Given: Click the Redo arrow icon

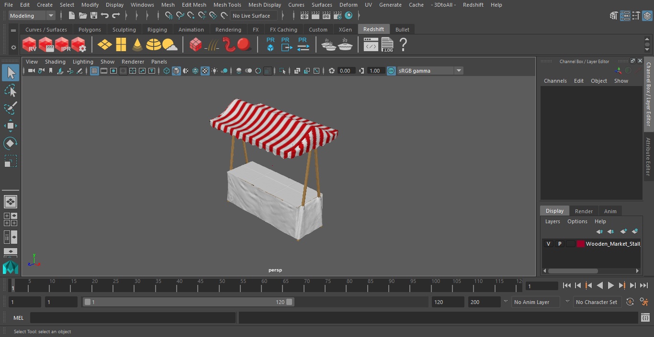Looking at the screenshot, I should 116,16.
